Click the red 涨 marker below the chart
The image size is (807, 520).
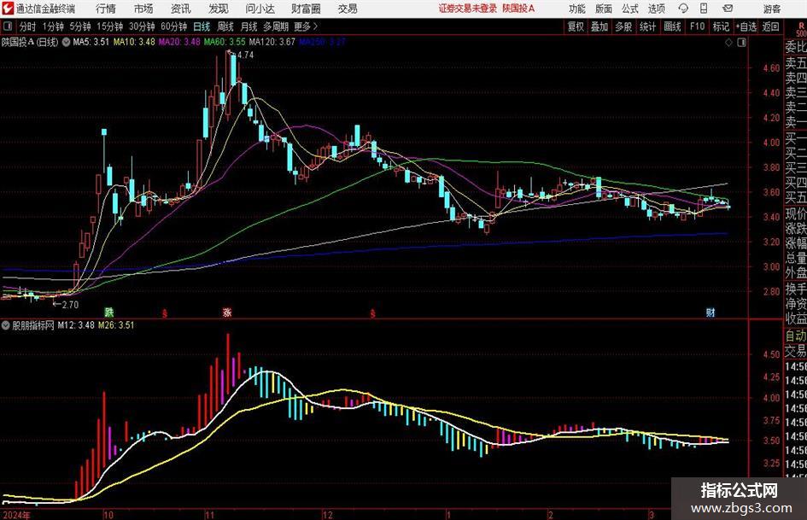coord(227,312)
